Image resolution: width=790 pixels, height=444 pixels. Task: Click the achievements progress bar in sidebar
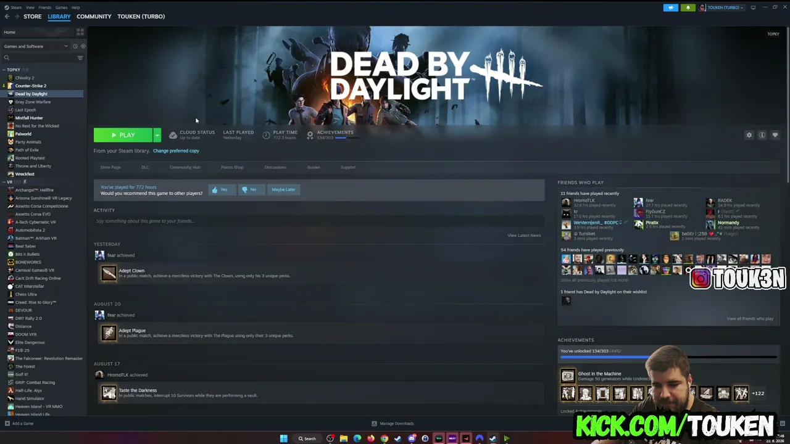pos(668,357)
